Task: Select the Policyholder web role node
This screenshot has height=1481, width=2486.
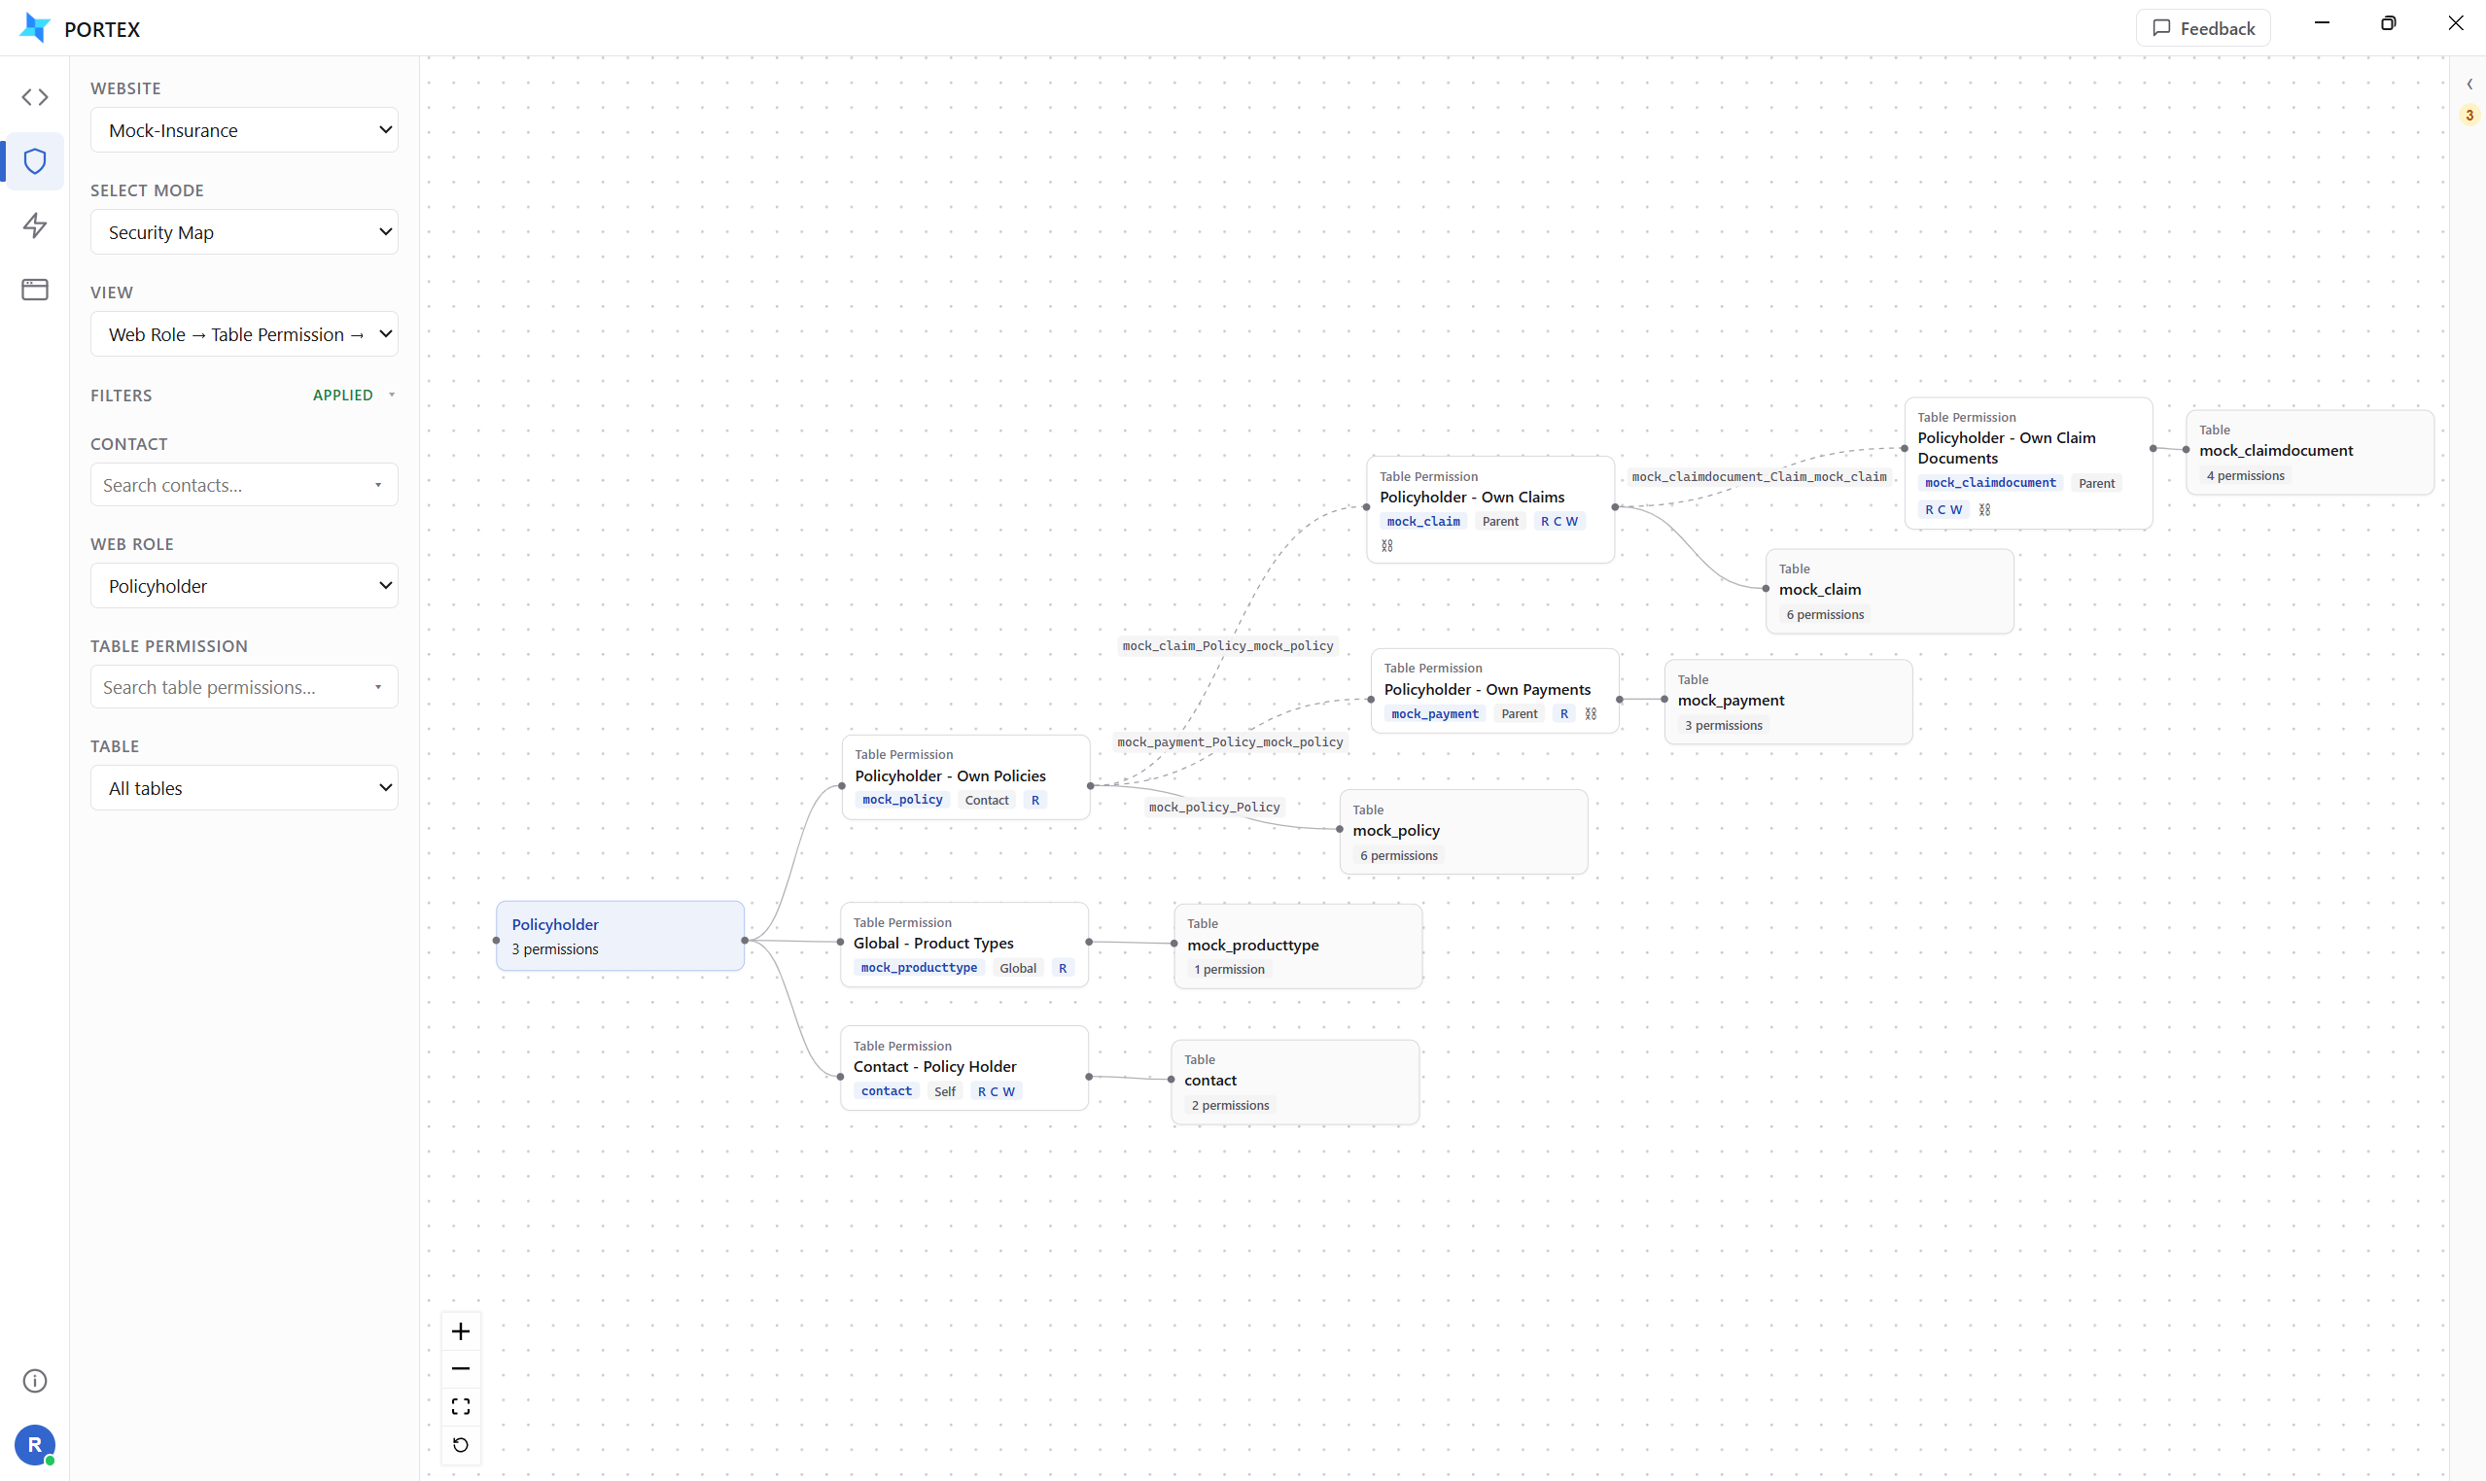Action: coord(620,936)
